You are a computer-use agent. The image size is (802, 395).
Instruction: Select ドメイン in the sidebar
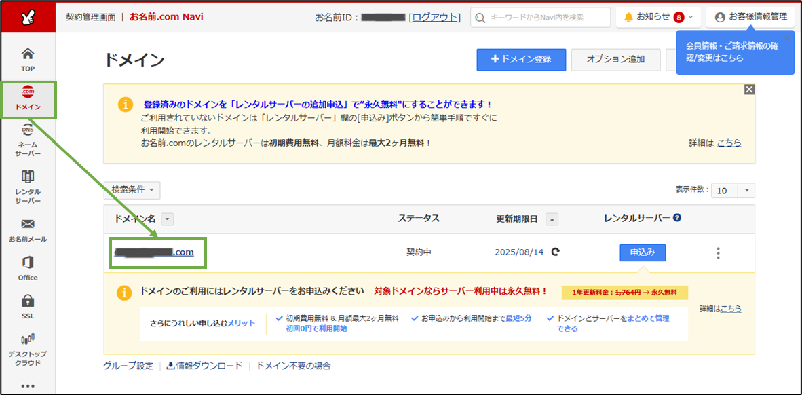tap(28, 99)
